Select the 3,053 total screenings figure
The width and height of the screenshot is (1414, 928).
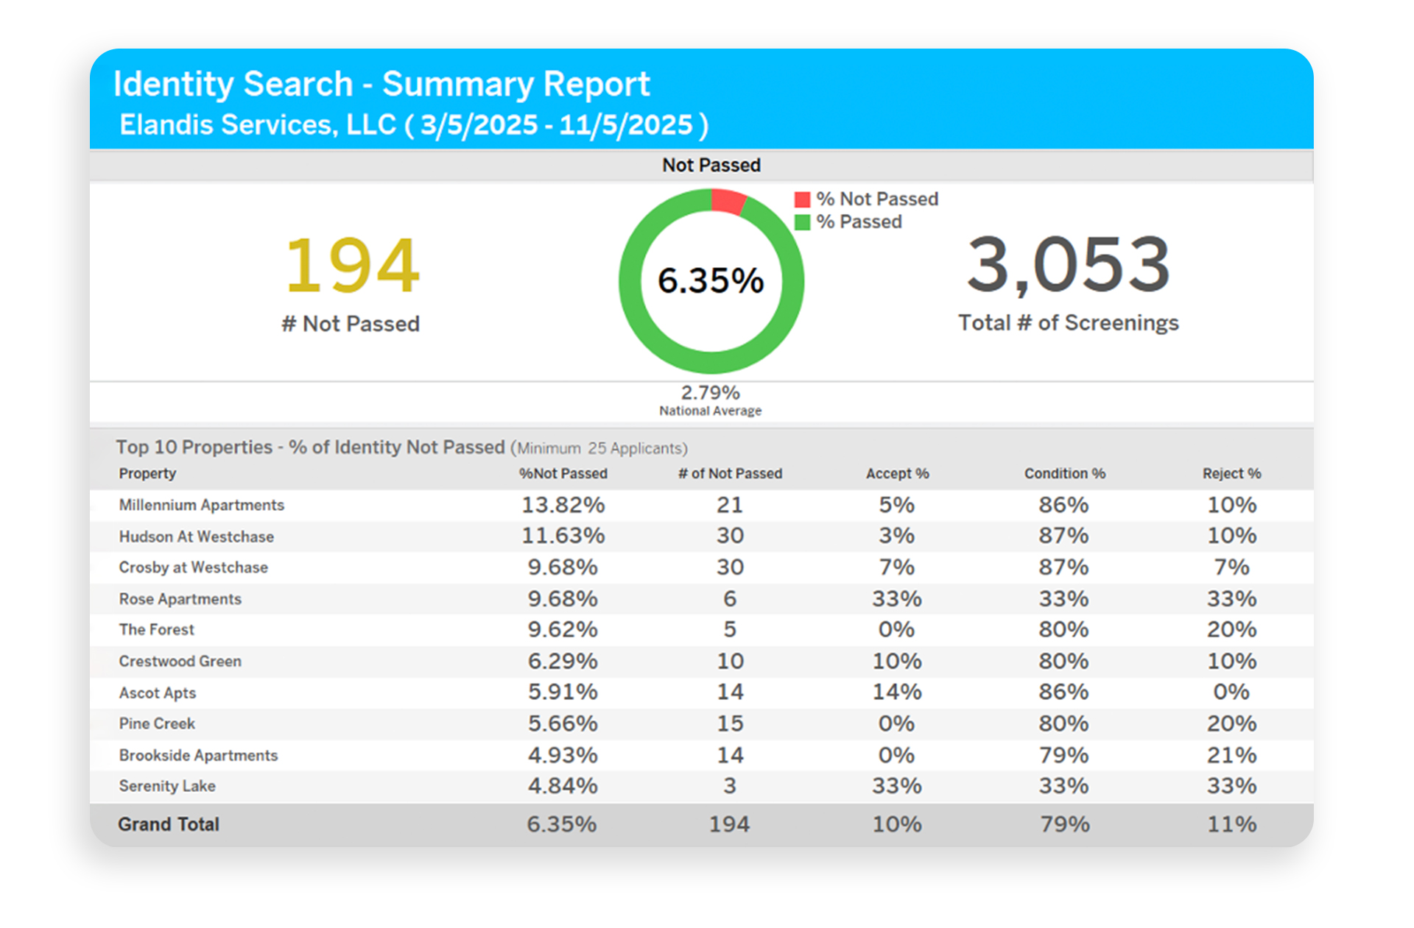(x=1068, y=263)
